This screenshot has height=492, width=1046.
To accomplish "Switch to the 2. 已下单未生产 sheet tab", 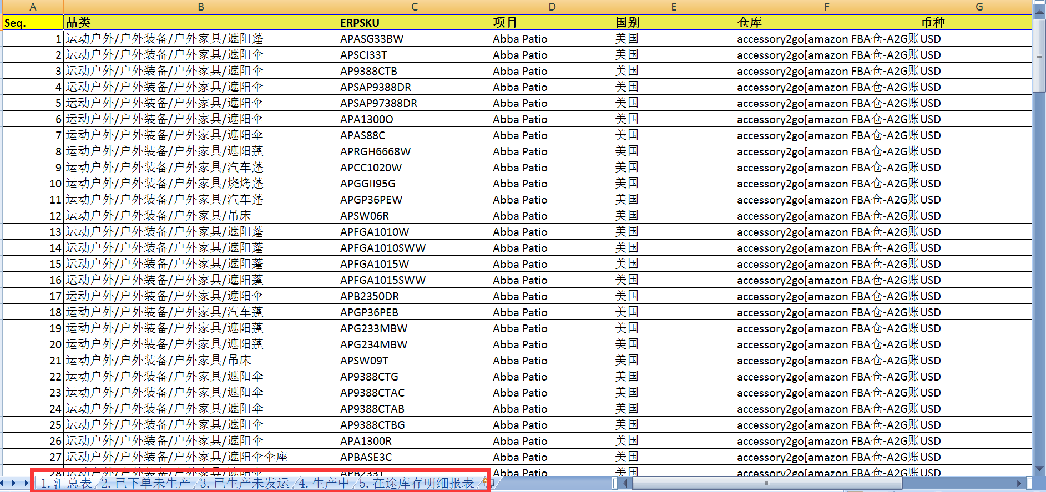I will pos(145,483).
